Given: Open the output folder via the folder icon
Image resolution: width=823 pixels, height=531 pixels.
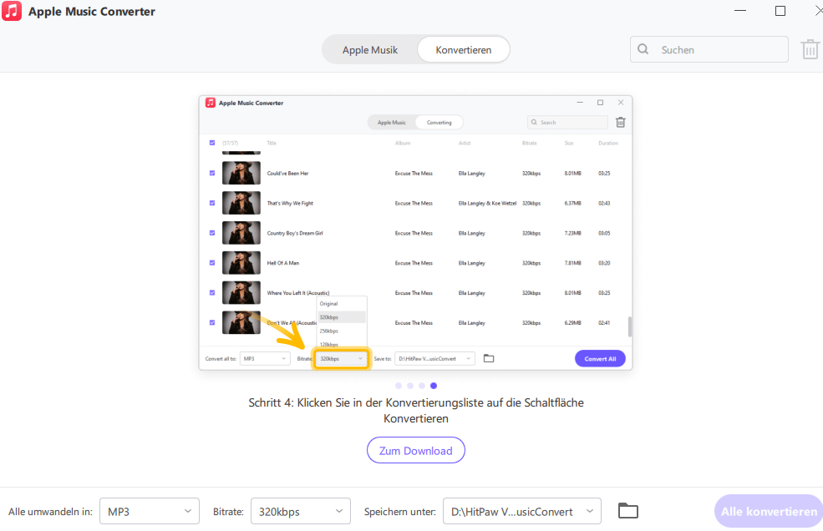Looking at the screenshot, I should (627, 510).
